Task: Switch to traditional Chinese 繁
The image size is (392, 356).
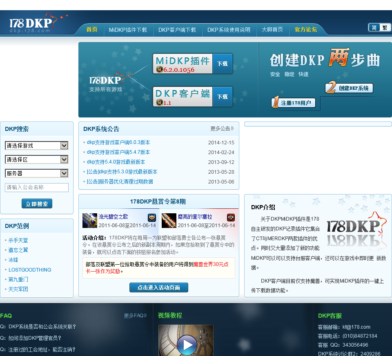Action: click(x=385, y=27)
